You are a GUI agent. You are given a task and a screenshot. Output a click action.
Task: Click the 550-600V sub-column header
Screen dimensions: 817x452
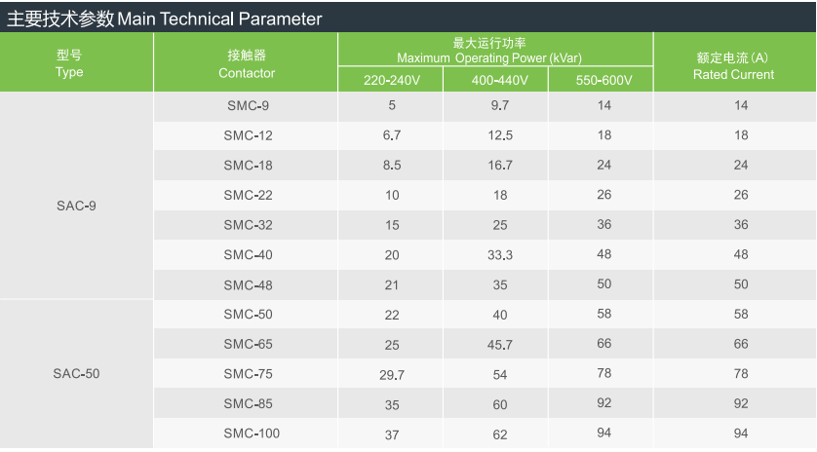(599, 81)
